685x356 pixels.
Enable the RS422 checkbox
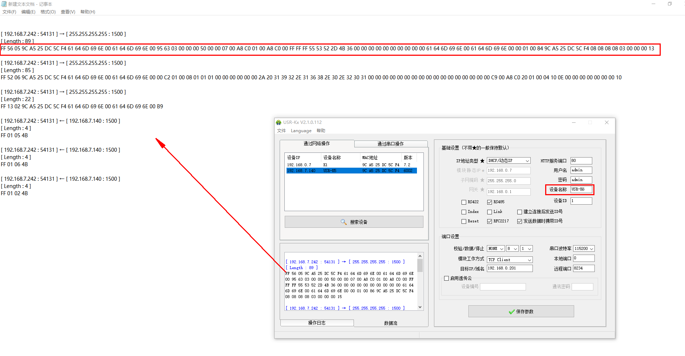pos(464,202)
